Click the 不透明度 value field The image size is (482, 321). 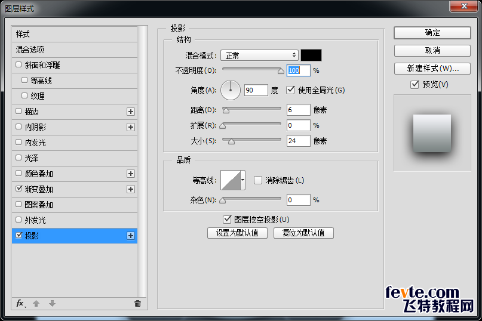point(299,70)
